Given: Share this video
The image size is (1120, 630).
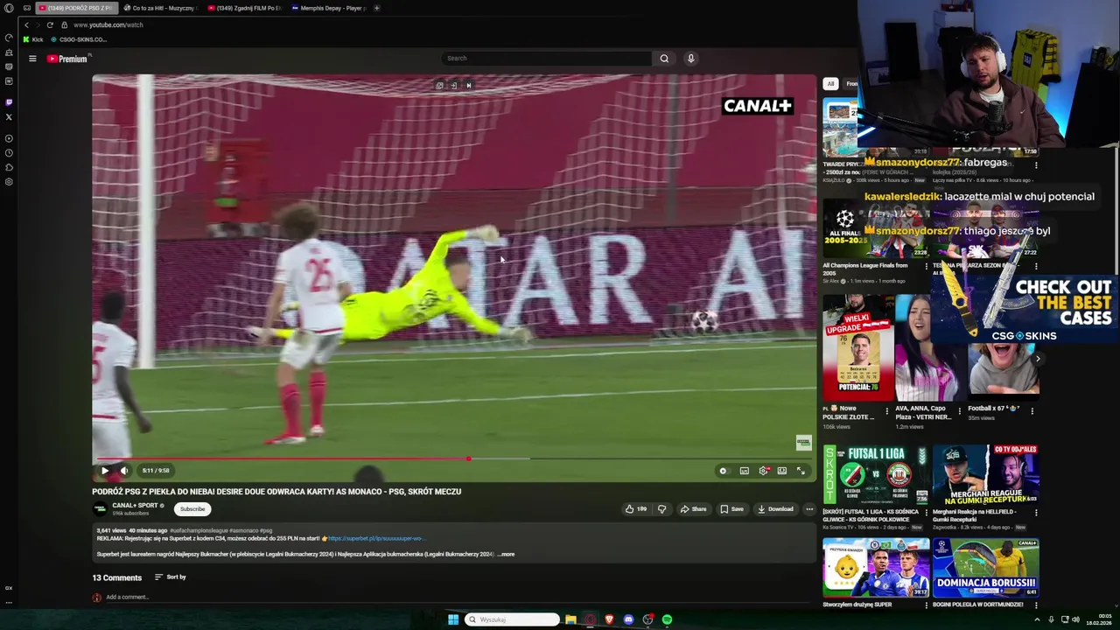Looking at the screenshot, I should pyautogui.click(x=693, y=509).
